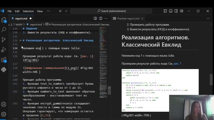This screenshot has height=120, width=214.
Task: Go forward with the right arrow
Action: (66, 11)
